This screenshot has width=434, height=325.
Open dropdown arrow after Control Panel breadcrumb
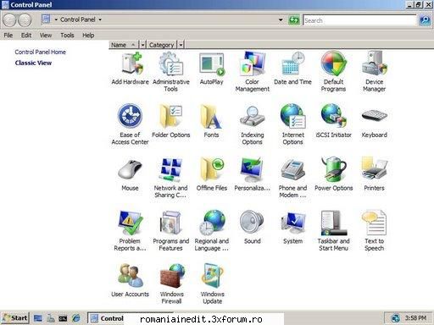[100, 19]
